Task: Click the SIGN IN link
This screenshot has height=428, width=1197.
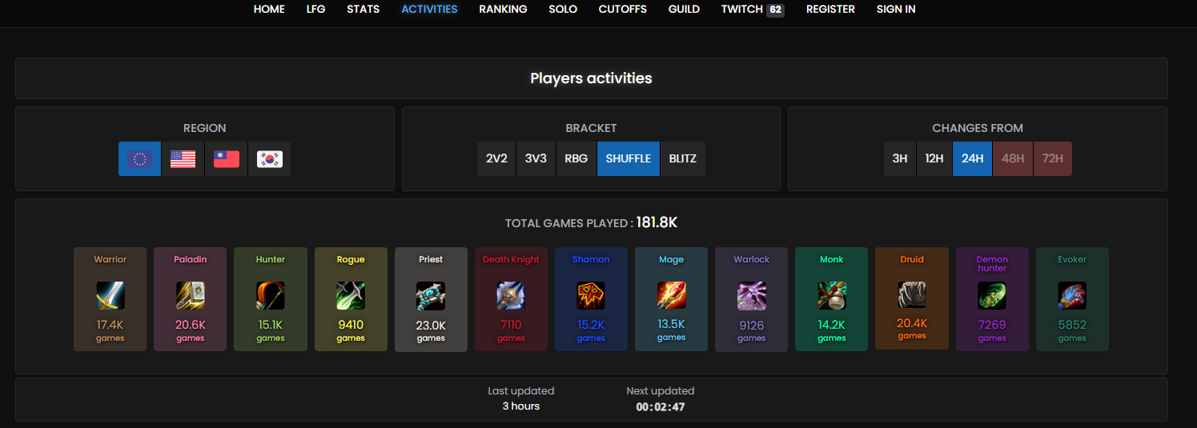Action: click(896, 10)
